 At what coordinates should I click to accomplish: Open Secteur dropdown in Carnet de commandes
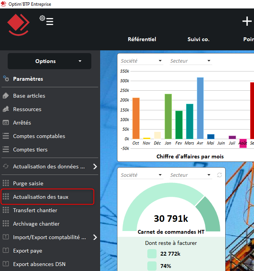191,175
